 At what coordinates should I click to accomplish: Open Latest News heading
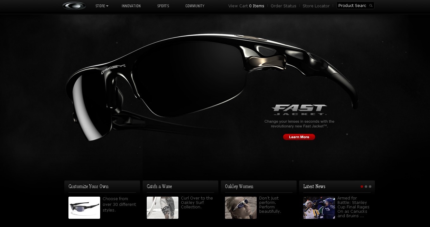pyautogui.click(x=314, y=187)
